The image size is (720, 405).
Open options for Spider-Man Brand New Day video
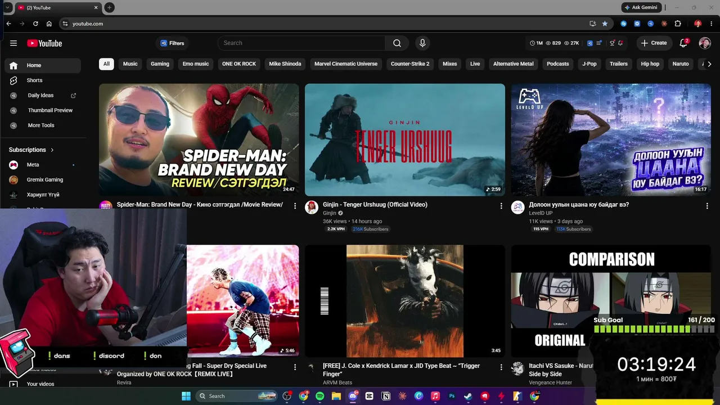click(295, 206)
